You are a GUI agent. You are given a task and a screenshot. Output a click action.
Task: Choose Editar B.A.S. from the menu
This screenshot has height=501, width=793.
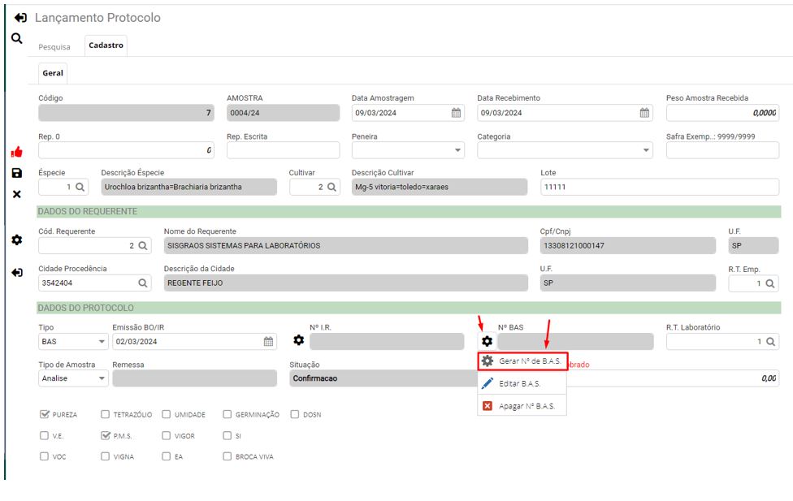point(522,383)
